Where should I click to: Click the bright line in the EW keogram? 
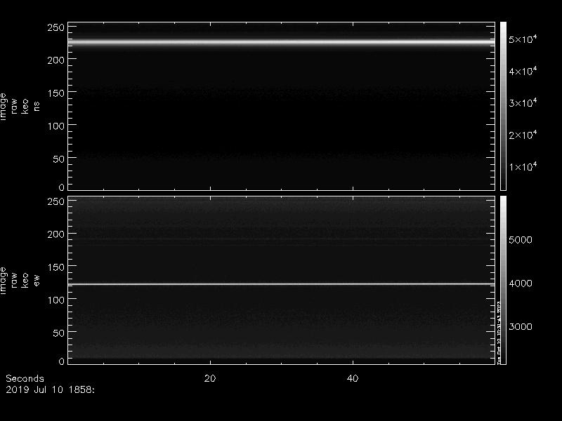click(x=282, y=284)
